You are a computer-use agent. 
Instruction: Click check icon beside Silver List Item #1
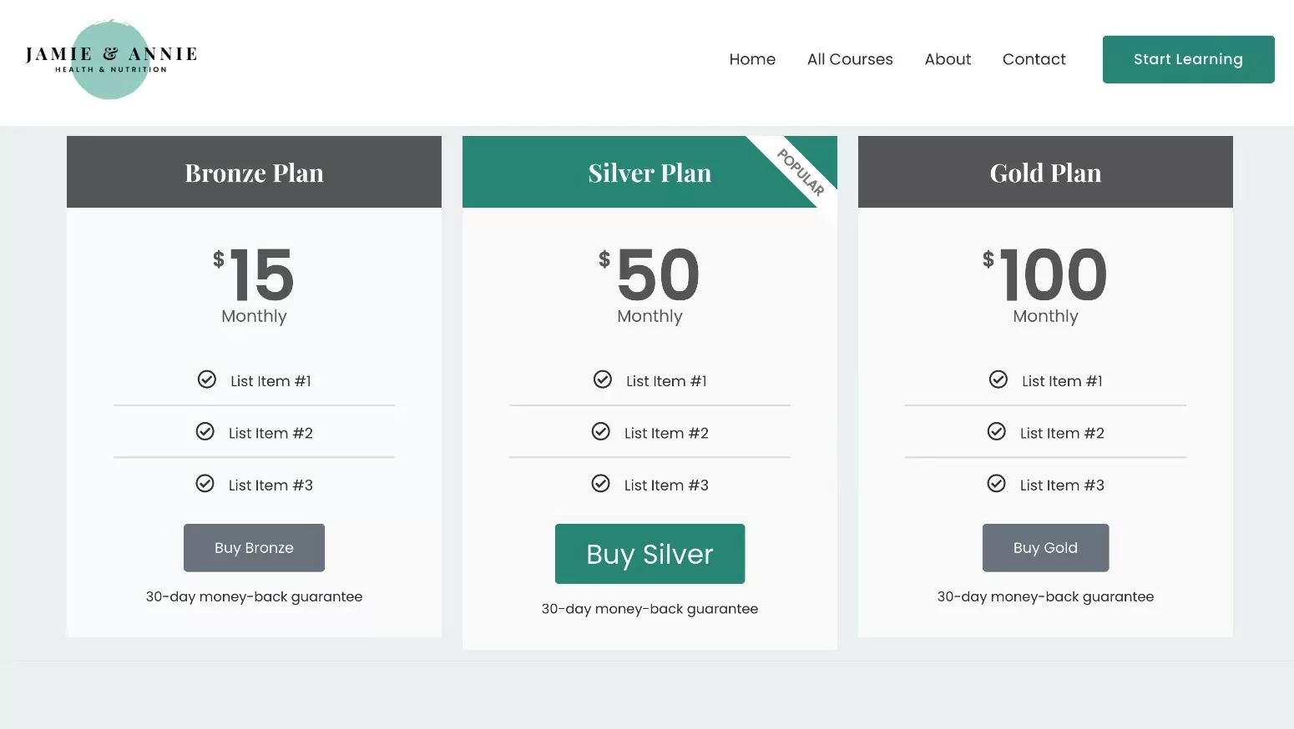pyautogui.click(x=603, y=380)
